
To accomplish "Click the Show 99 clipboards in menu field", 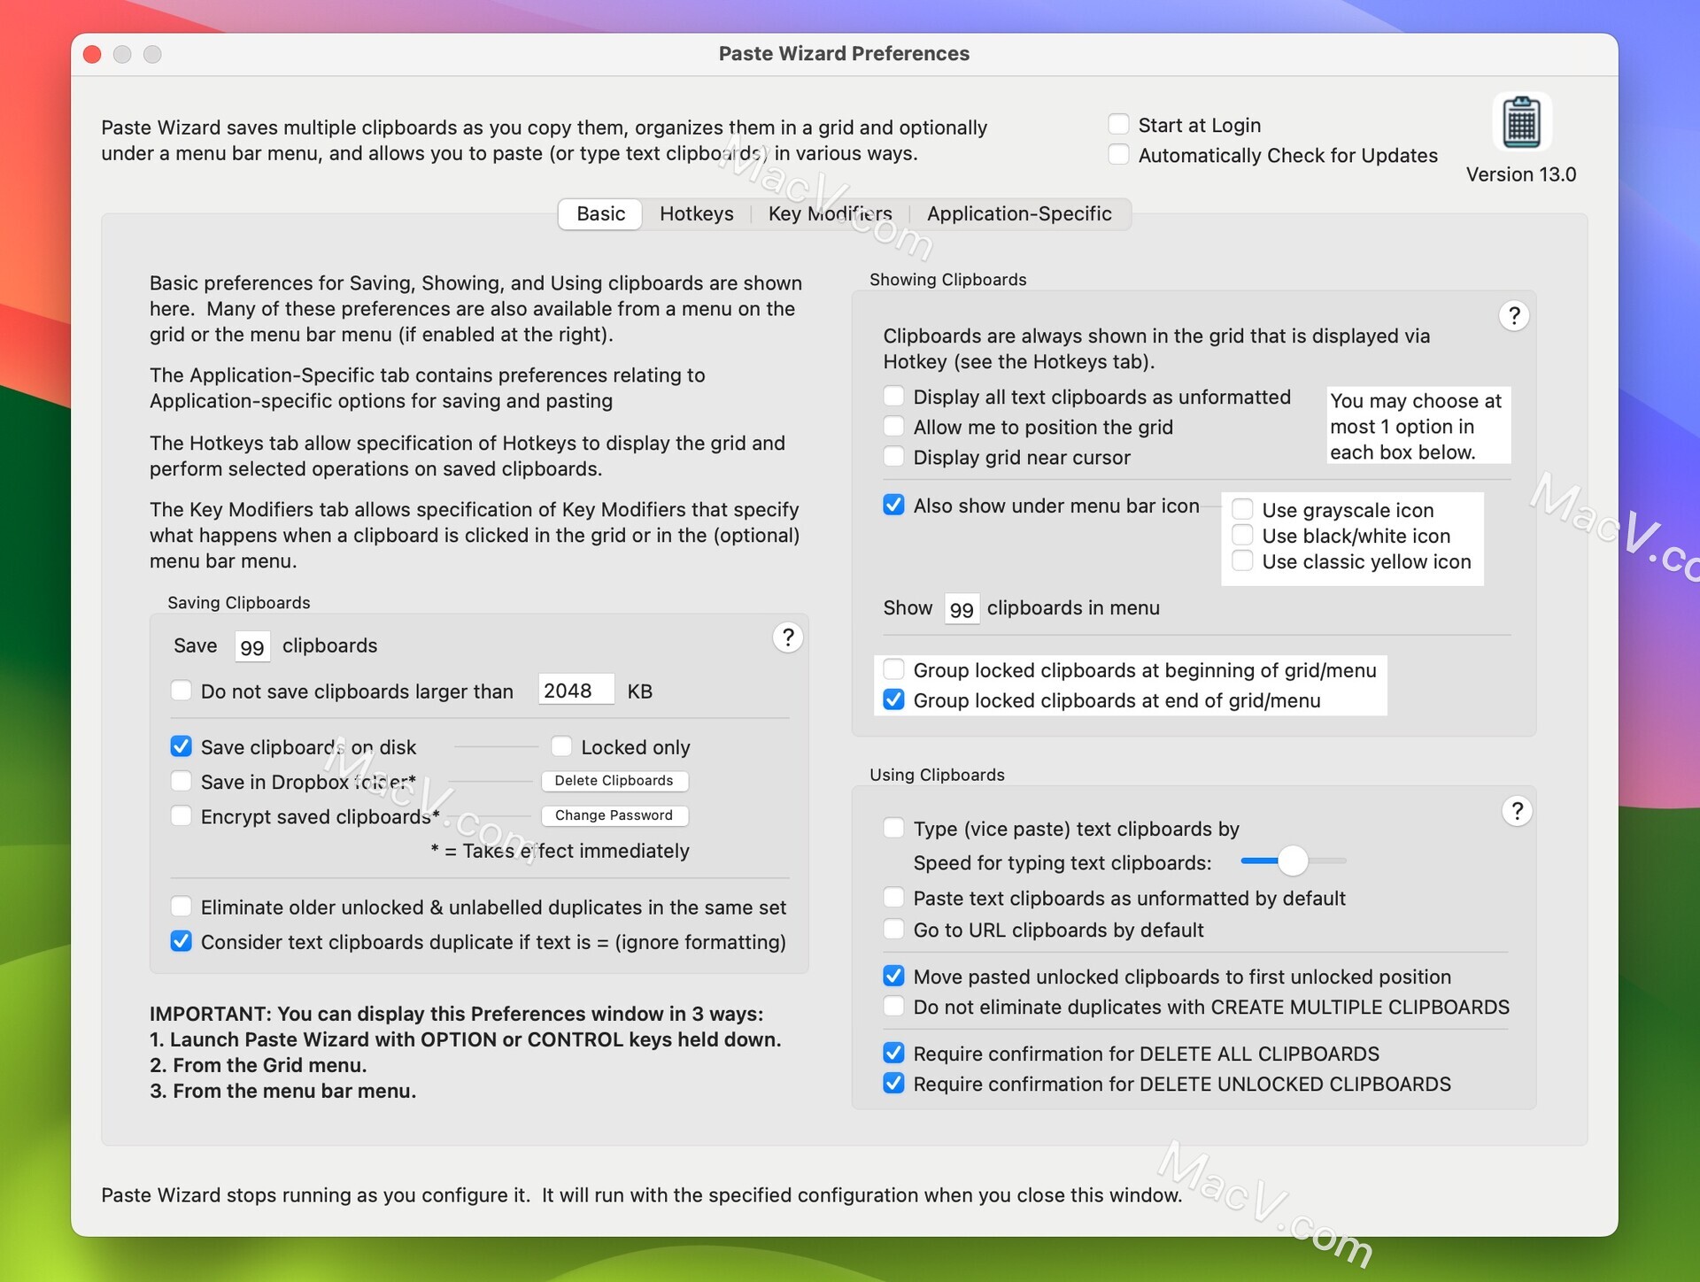I will point(962,608).
